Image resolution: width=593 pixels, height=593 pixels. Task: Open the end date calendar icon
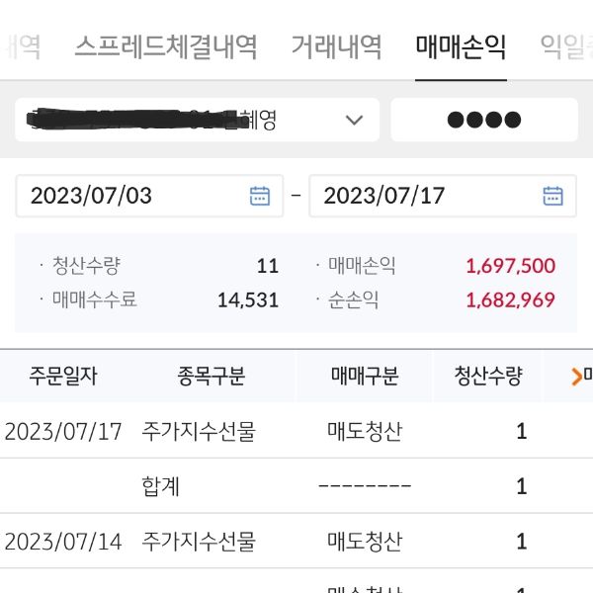coord(553,196)
